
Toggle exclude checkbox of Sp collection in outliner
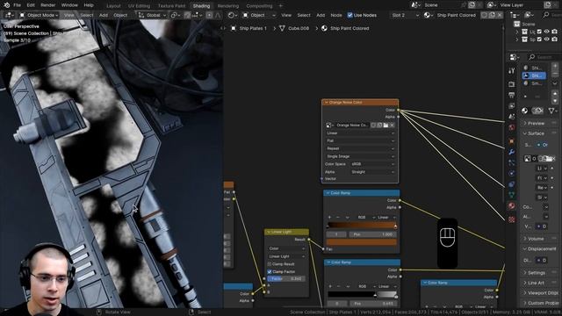coord(539,39)
